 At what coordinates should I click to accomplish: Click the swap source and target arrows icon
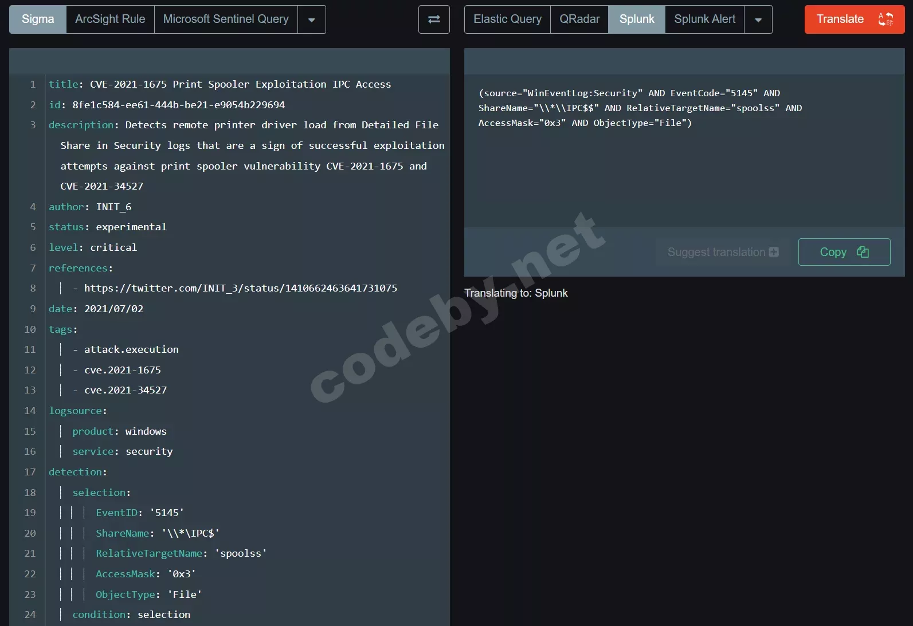pyautogui.click(x=434, y=19)
